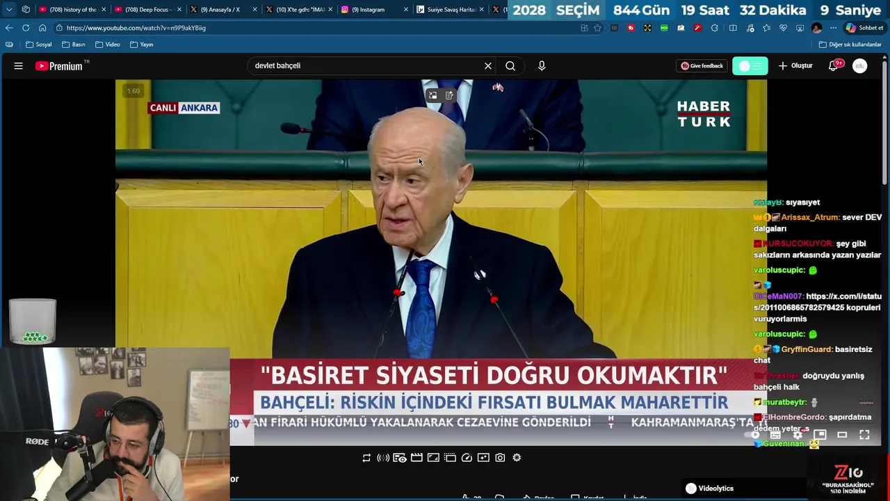Image resolution: width=890 pixels, height=501 pixels.
Task: Open the tab search dropdown arrow
Action: (x=9, y=10)
